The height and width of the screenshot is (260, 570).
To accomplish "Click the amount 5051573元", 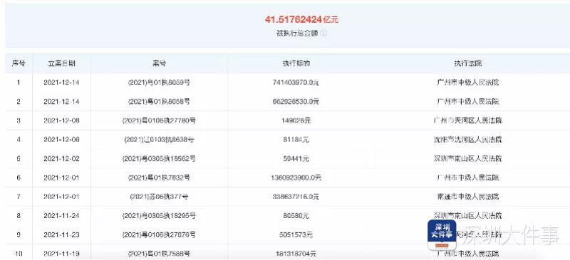I will click(x=296, y=235).
